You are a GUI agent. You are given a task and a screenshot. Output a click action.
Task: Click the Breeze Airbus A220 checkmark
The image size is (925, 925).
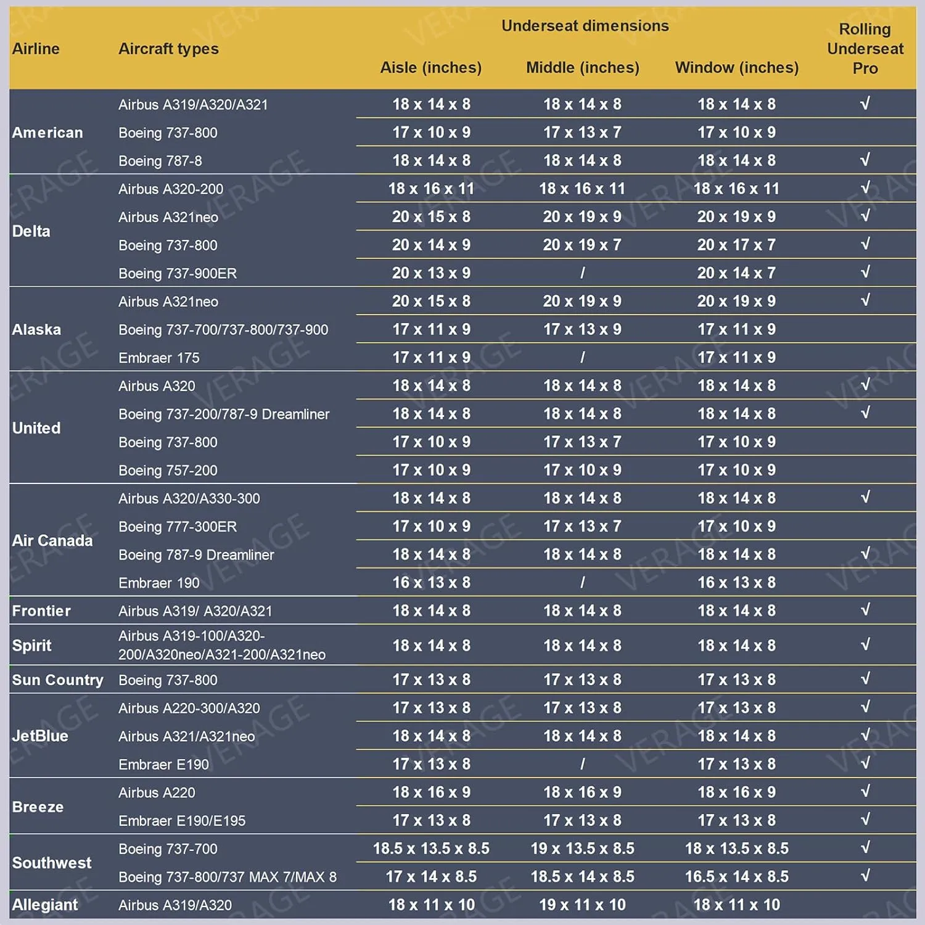[x=865, y=791]
